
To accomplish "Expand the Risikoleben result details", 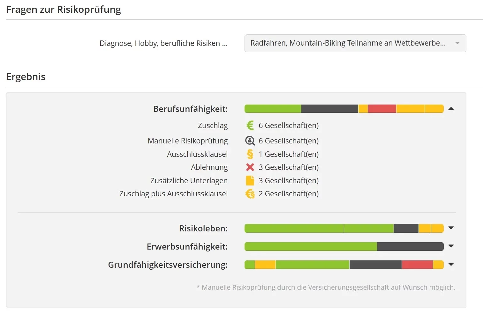I will coord(451,228).
